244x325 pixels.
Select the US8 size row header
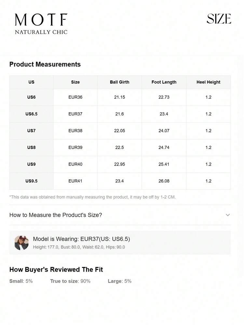(31, 147)
